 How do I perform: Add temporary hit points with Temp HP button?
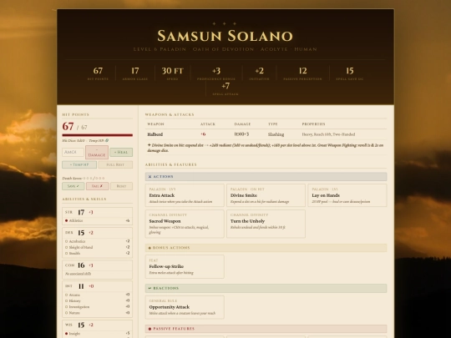(x=79, y=164)
